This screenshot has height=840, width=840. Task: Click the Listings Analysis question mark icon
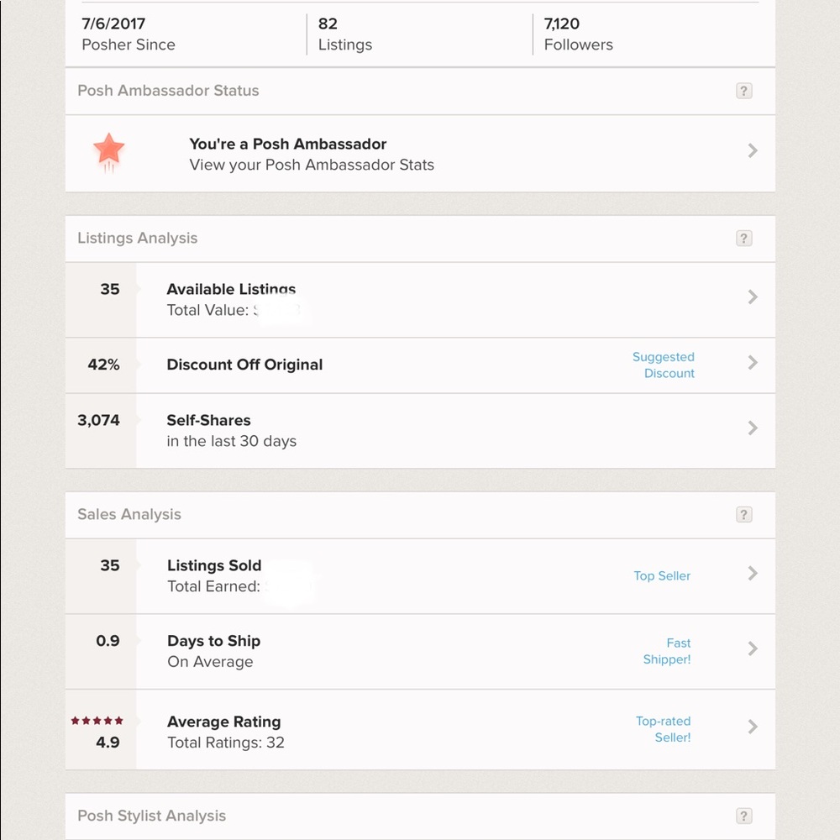744,239
